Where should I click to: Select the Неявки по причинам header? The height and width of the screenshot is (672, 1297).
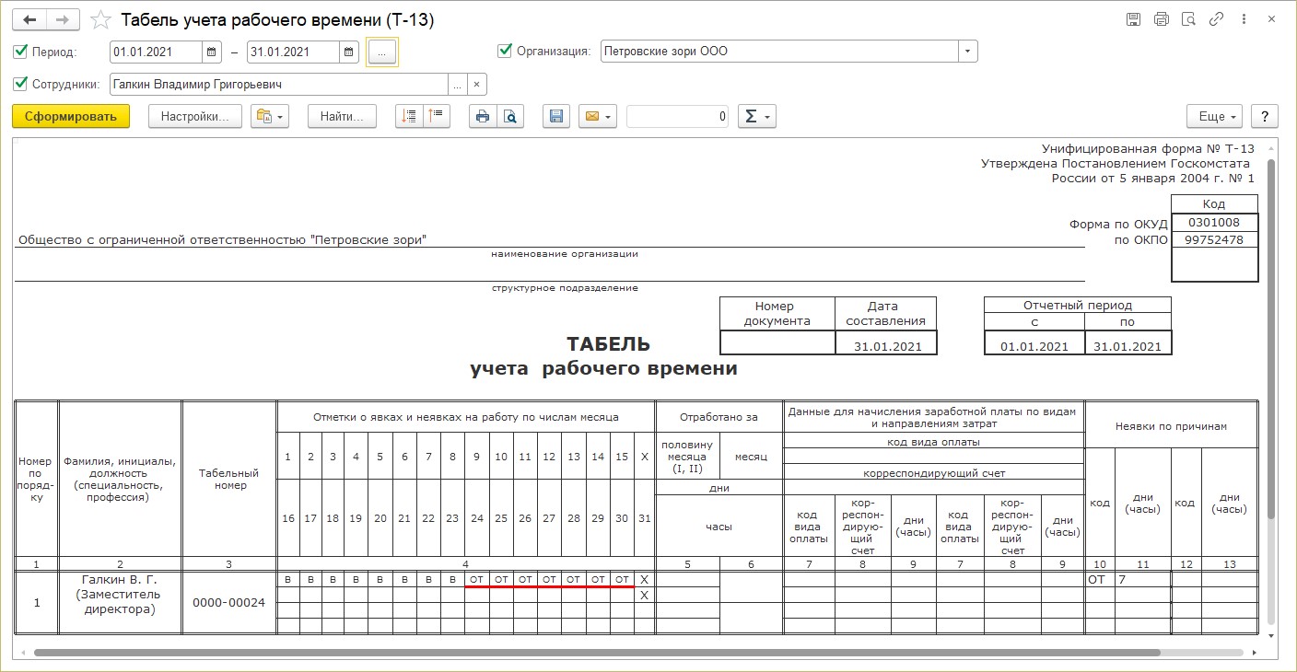pos(1171,426)
